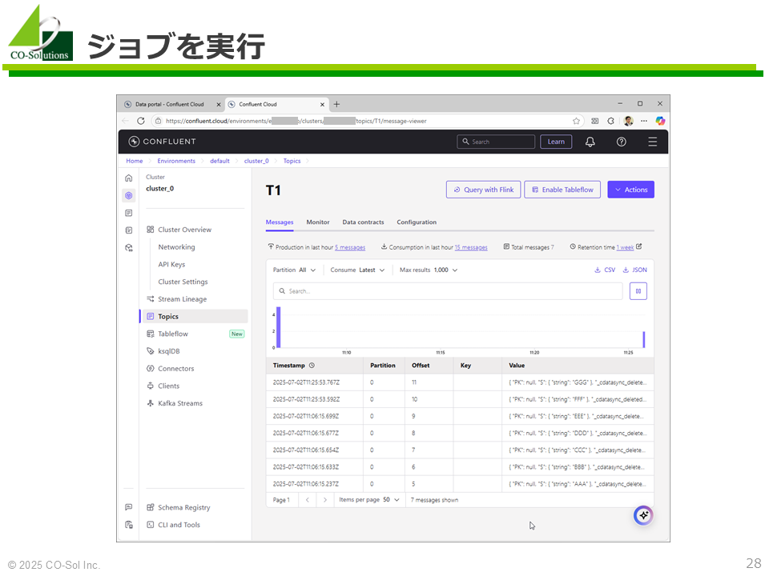Switch to the Messages tab
The height and width of the screenshot is (576, 769).
tap(280, 222)
